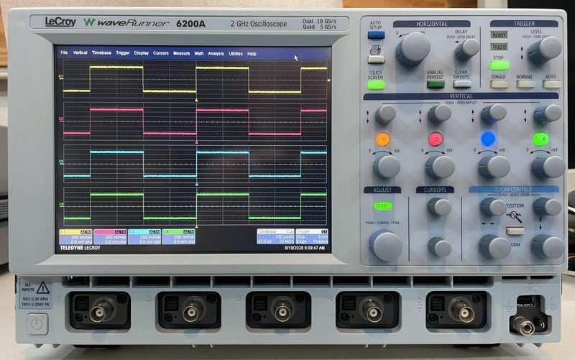This screenshot has height=360, width=575.
Task: Select Auto trigger mode button
Action: tap(551, 84)
